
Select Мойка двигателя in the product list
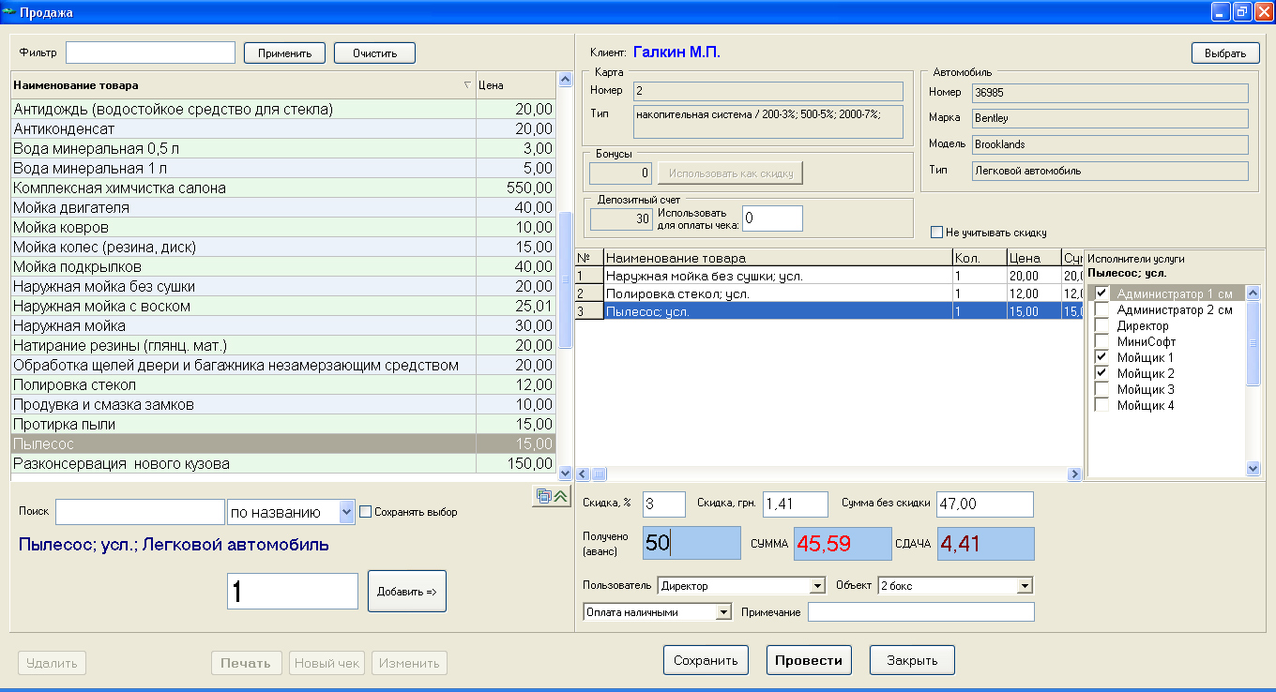[x=71, y=207]
